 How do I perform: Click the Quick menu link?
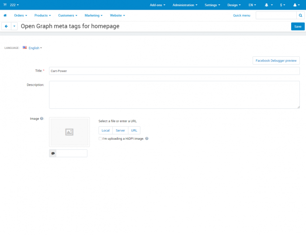[x=241, y=15]
